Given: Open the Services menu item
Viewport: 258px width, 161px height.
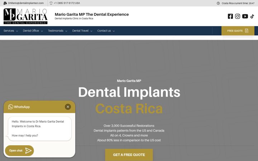Looking at the screenshot, I should pos(9,31).
